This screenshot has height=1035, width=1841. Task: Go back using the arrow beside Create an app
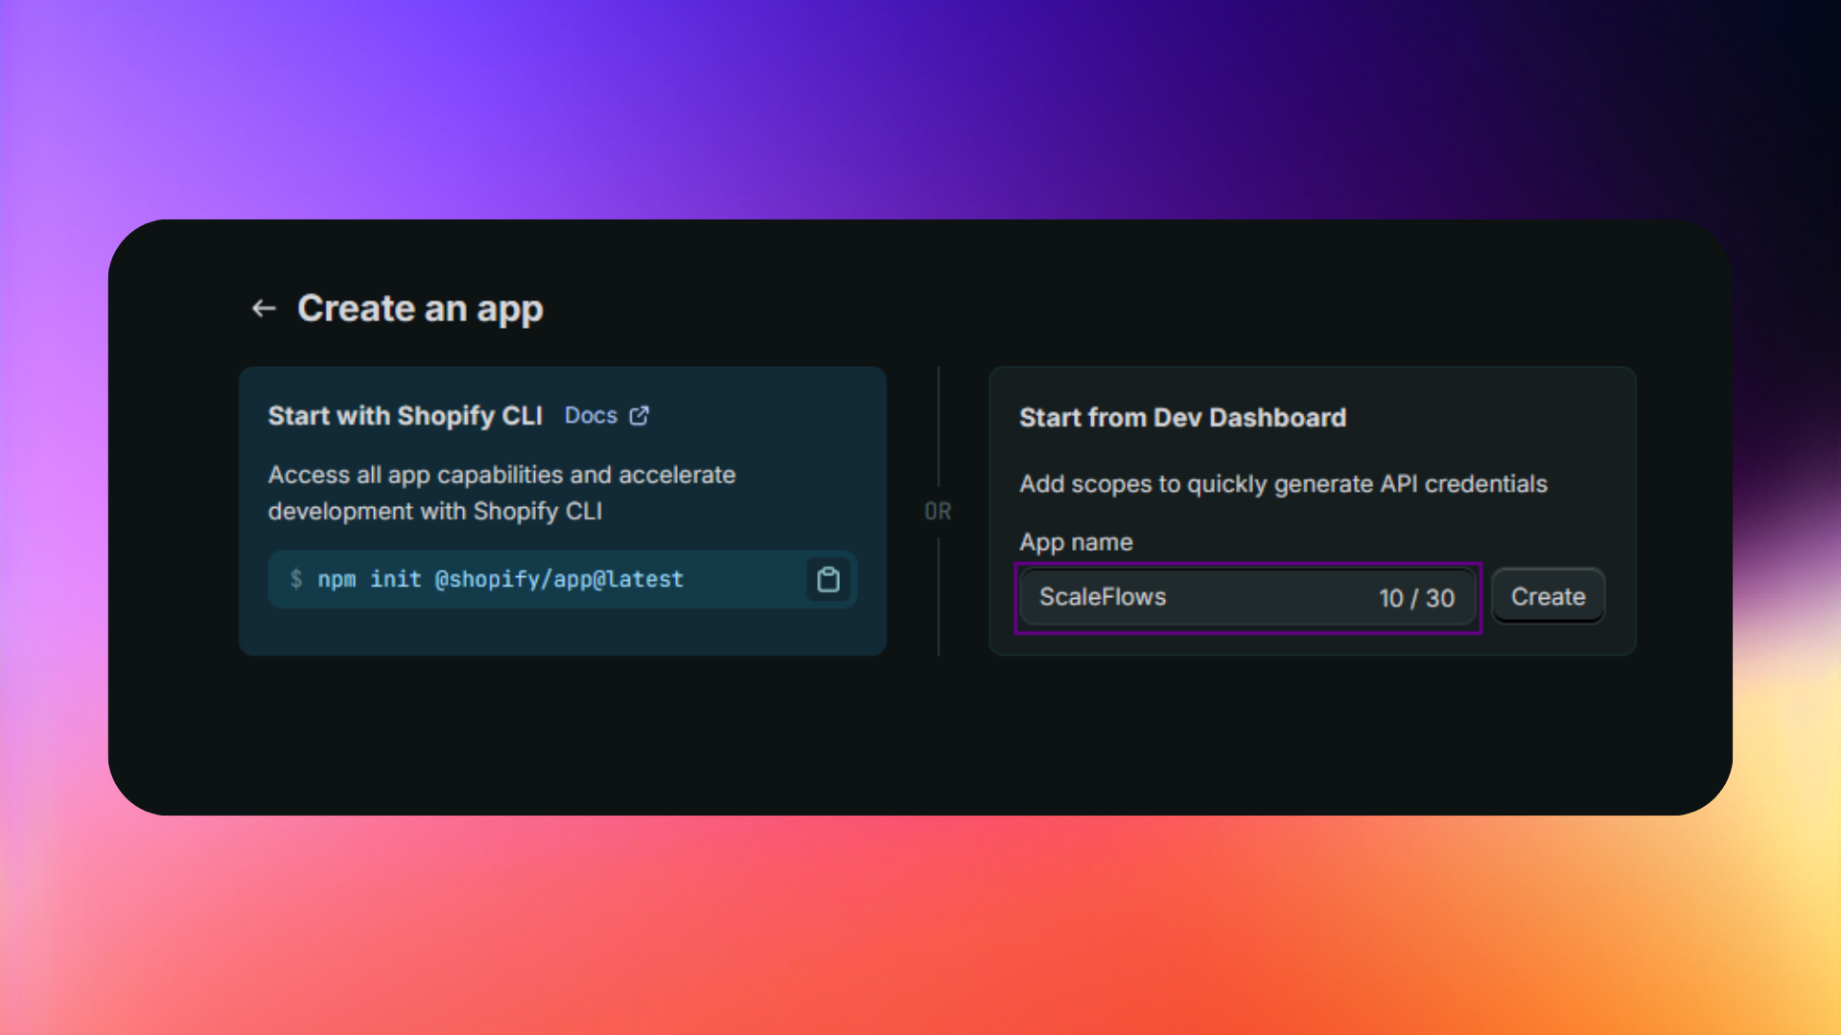click(x=264, y=309)
